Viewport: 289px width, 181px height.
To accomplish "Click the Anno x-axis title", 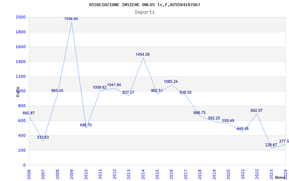I will coord(280,177).
